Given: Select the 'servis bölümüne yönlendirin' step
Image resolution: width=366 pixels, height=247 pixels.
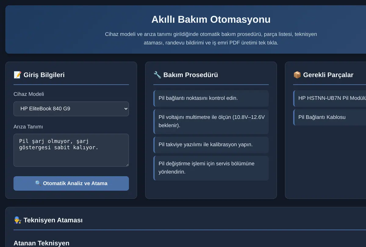Looking at the screenshot, I should pyautogui.click(x=211, y=168).
